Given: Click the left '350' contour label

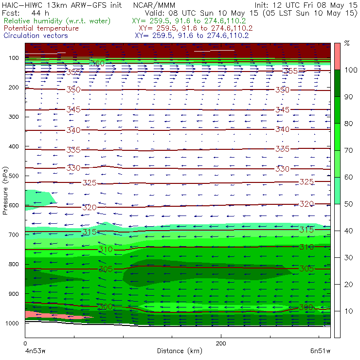Looking at the screenshot, I should (73, 90).
